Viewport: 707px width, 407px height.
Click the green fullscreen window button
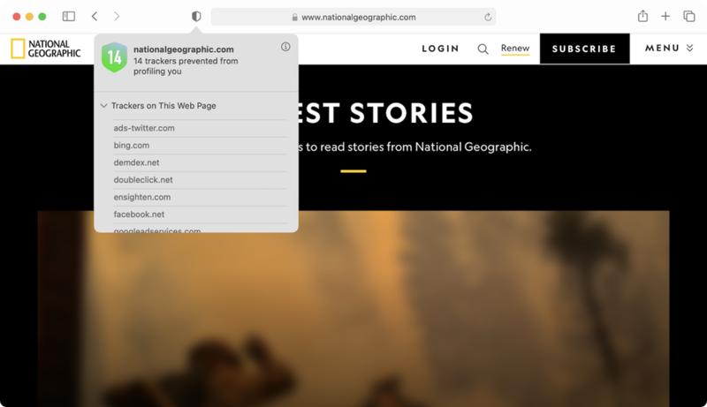42,17
